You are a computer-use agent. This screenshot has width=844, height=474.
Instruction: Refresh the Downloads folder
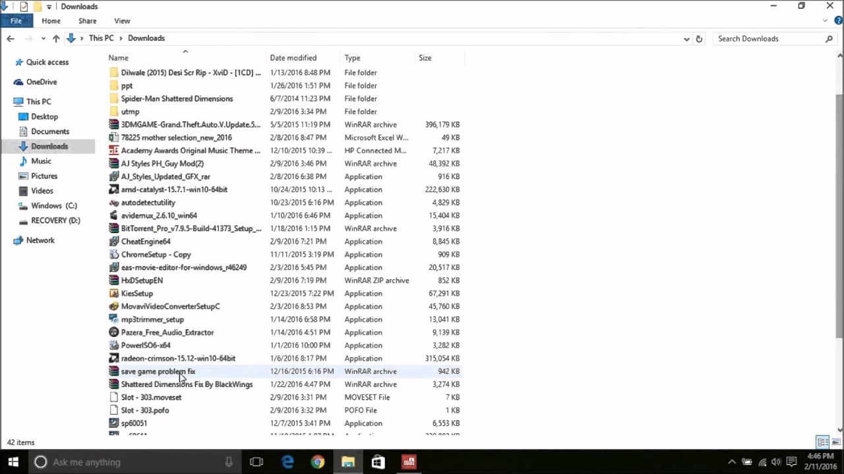699,39
